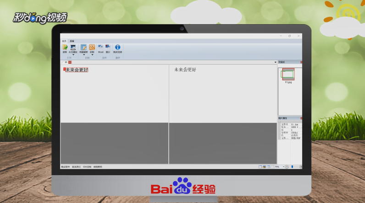Select the 11.jpg page thumbnail
Image resolution: width=365 pixels, height=203 pixels.
pos(288,74)
